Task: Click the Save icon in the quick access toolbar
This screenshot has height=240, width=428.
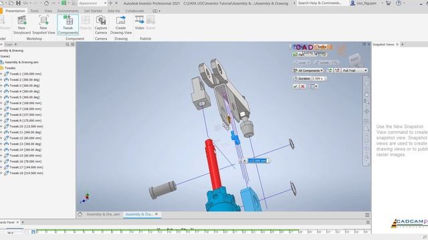Action: click(18, 3)
